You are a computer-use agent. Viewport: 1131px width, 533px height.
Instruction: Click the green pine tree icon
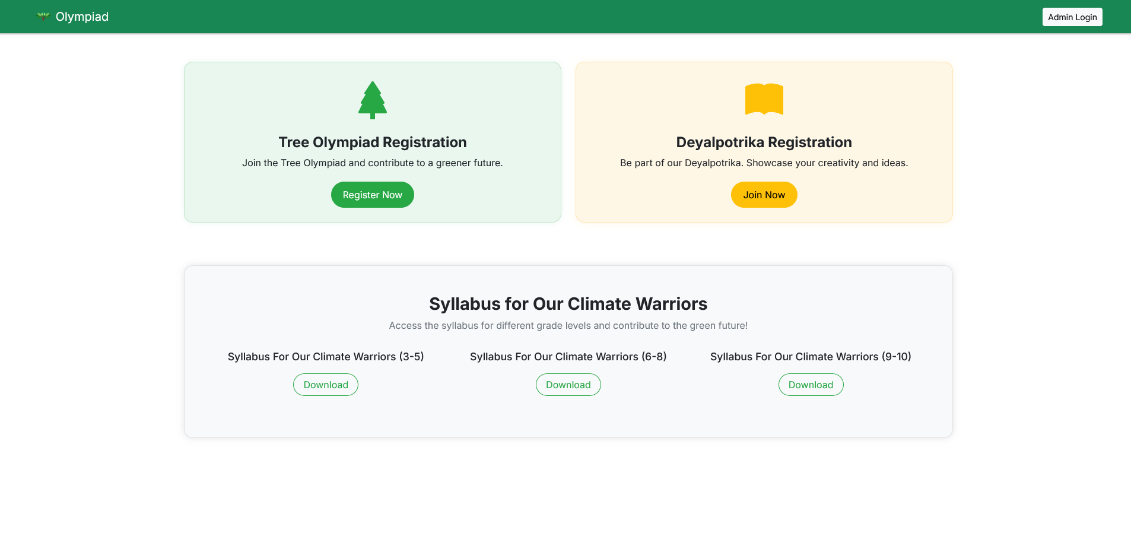coord(373,100)
